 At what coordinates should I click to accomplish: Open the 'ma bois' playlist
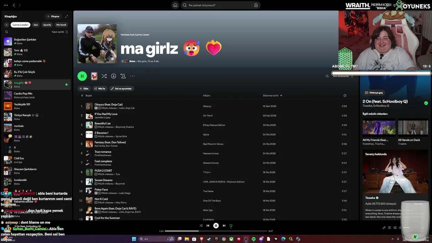(x=36, y=128)
